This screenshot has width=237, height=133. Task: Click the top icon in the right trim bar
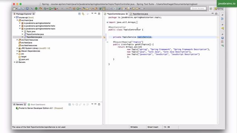(x=222, y=15)
